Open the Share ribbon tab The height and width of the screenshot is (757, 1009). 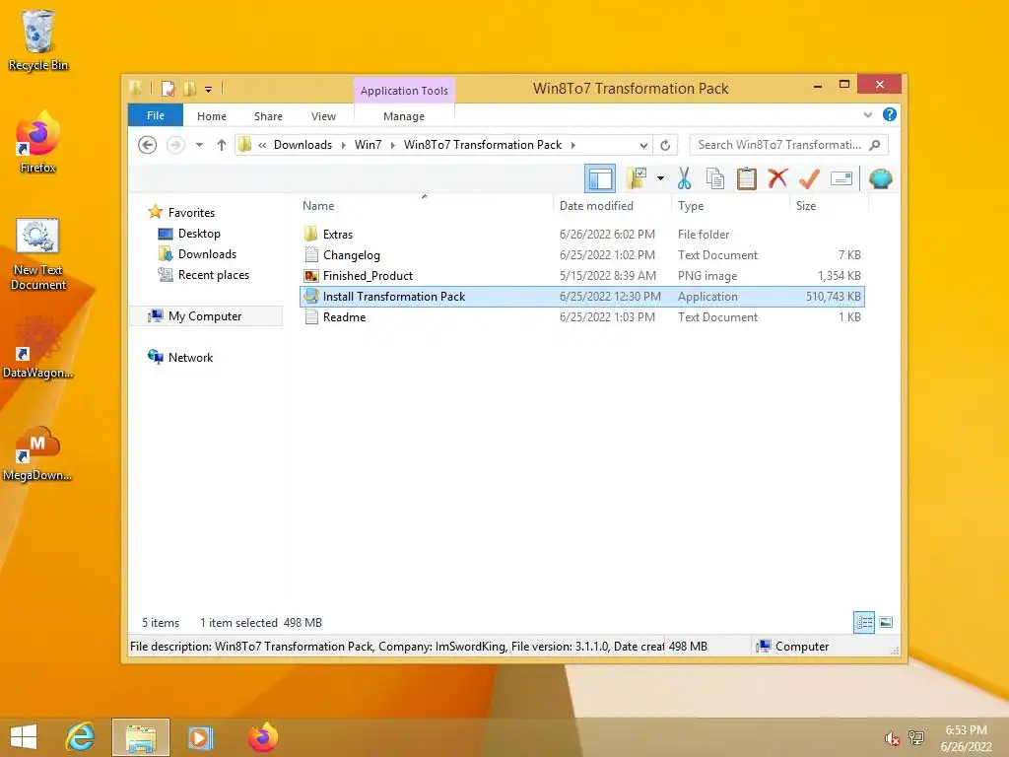pos(268,116)
